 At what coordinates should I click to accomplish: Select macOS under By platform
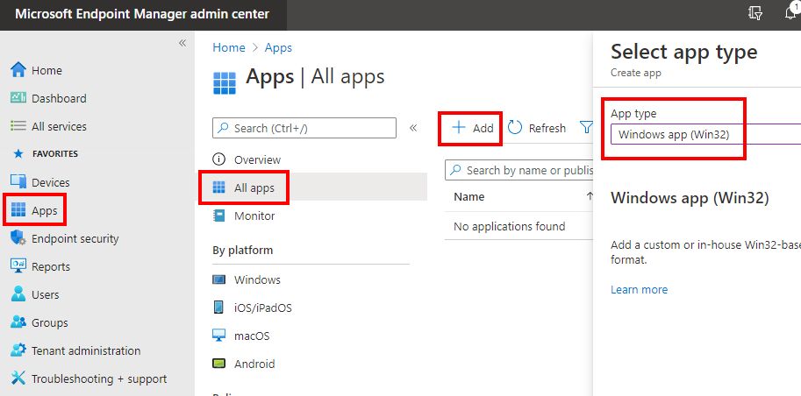pos(252,336)
